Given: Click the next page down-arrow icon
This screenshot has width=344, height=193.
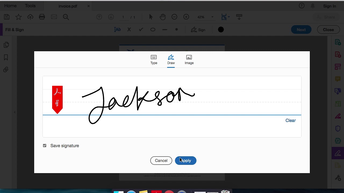Looking at the screenshot, I should tap(111, 17).
